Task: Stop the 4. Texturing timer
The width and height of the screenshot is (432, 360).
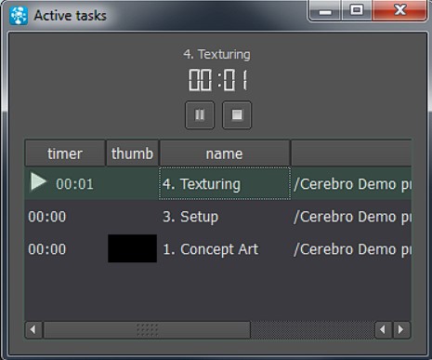Action: pos(237,115)
